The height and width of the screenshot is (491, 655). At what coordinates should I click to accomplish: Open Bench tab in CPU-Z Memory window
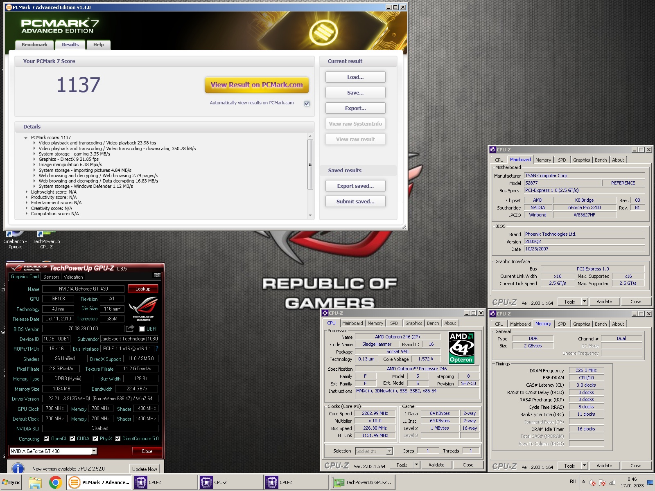pyautogui.click(x=601, y=324)
